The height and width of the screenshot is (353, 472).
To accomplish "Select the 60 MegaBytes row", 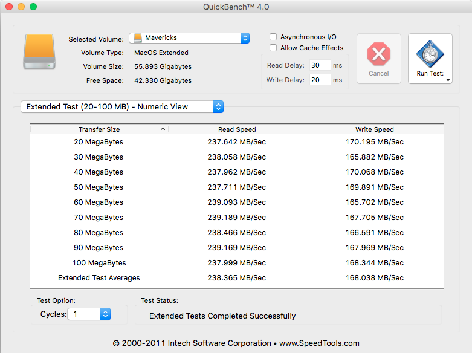I will (237, 202).
